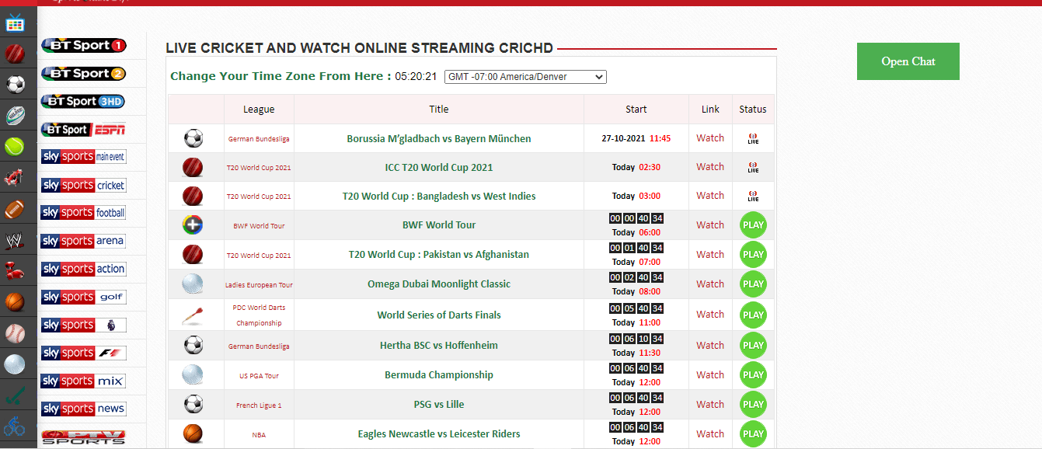Click Watch for World Series of Darts Finals
Image resolution: width=1042 pixels, height=449 pixels.
click(710, 315)
